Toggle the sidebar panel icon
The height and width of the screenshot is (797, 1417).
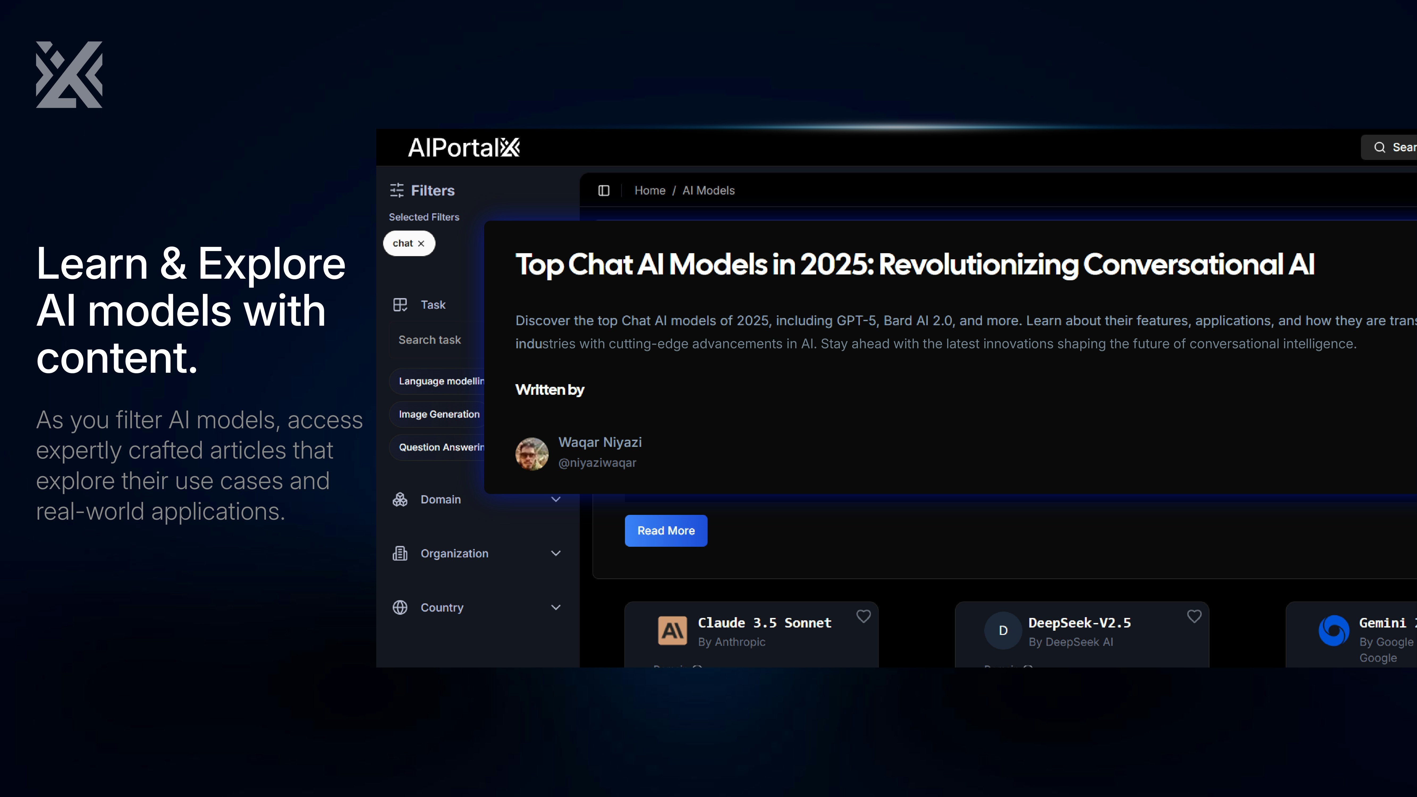pos(603,190)
